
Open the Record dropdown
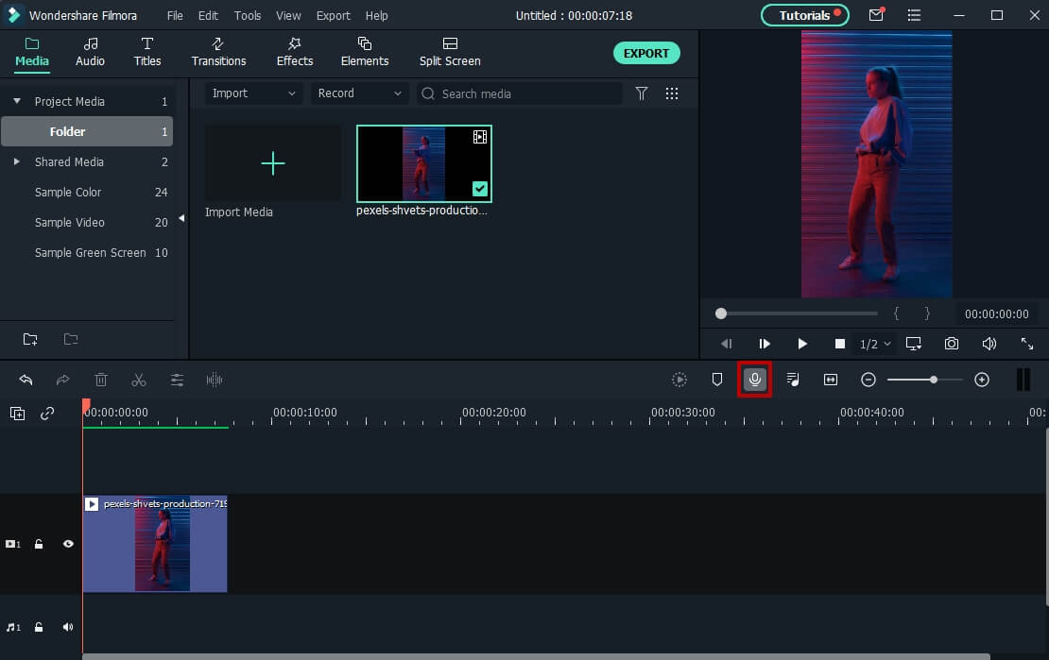359,93
